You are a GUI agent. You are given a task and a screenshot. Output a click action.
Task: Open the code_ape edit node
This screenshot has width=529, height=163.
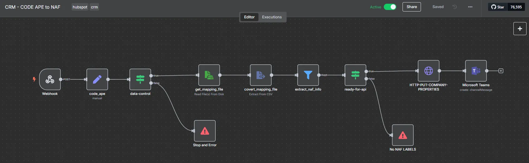(97, 79)
